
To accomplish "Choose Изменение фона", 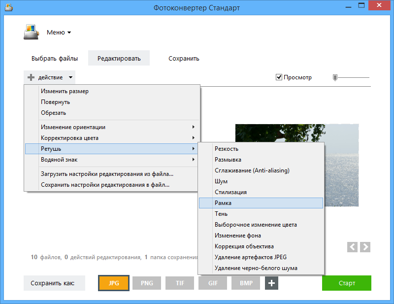I will [261, 236].
